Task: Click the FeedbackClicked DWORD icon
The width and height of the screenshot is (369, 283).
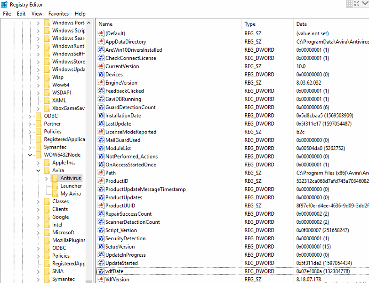Action: (101, 91)
